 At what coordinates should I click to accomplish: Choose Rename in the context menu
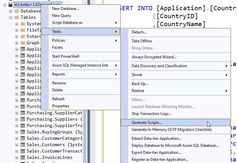click(x=80, y=83)
